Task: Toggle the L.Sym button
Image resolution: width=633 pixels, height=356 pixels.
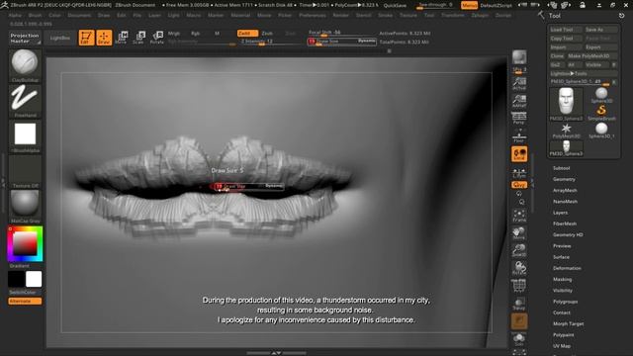Action: click(x=519, y=173)
